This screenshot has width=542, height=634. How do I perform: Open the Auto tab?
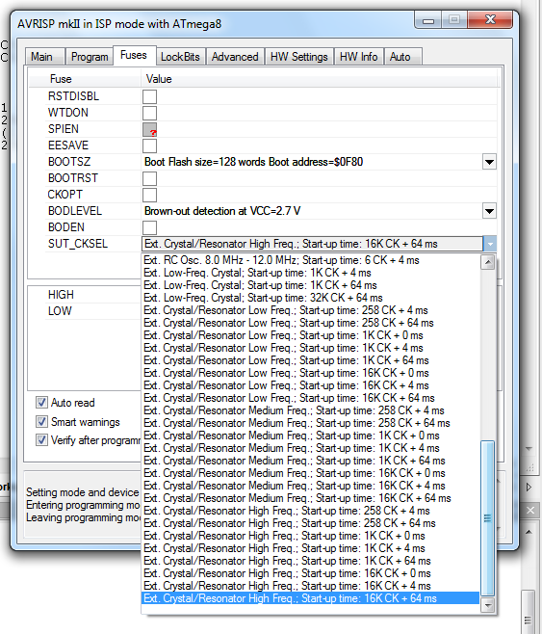402,57
